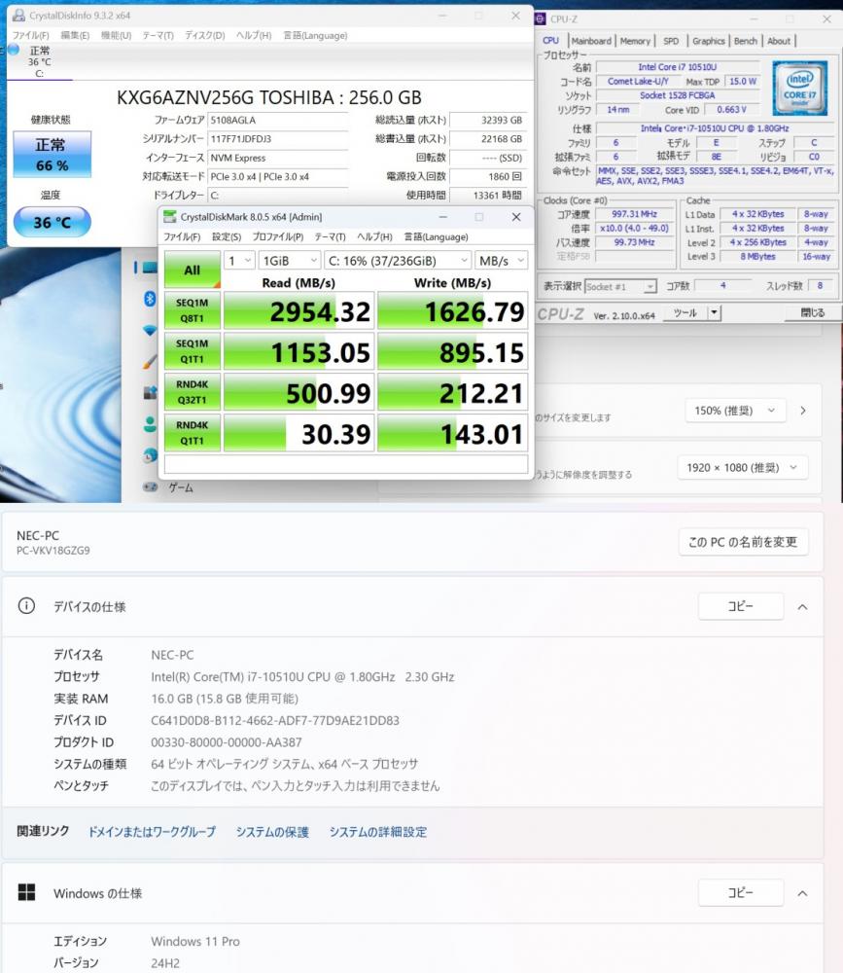Start all benchmarks with the All button
The width and height of the screenshot is (843, 973).
point(193,270)
